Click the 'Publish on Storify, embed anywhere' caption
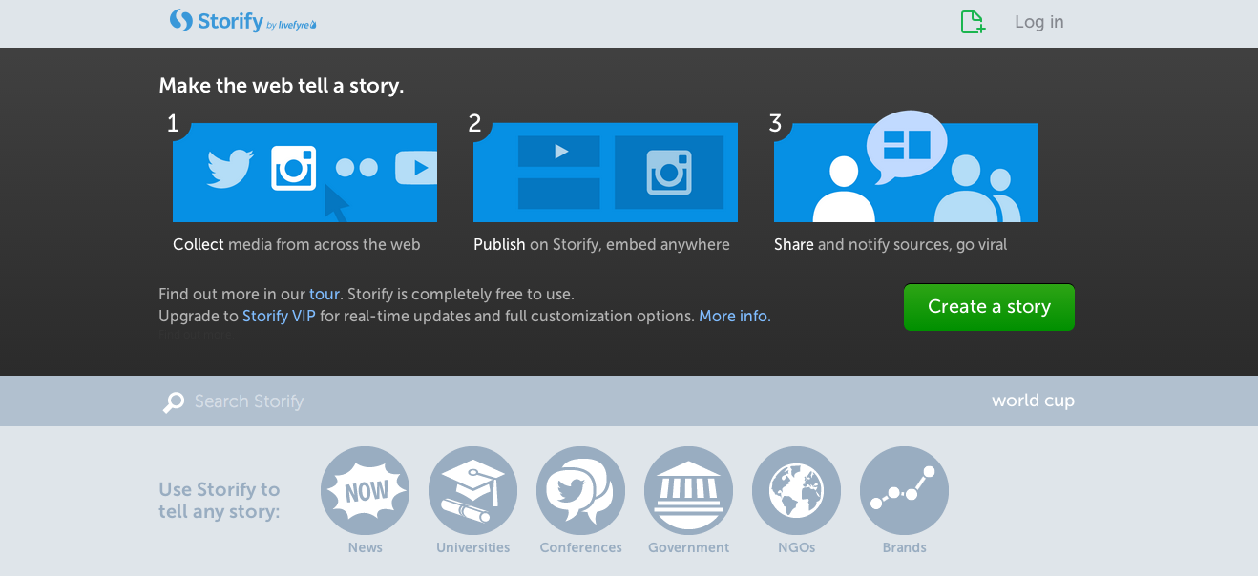1258x576 pixels. tap(601, 244)
